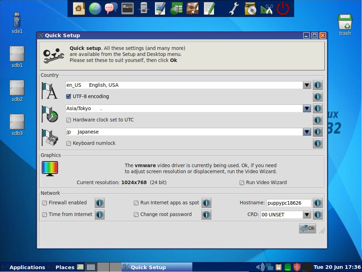Show info for the language locale setting
This screenshot has width=362, height=272.
[318, 85]
